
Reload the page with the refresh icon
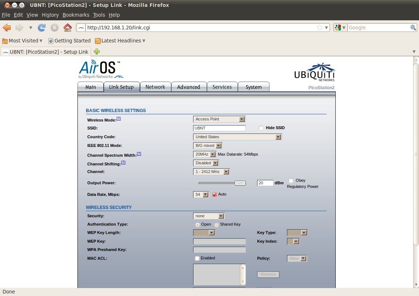point(42,28)
